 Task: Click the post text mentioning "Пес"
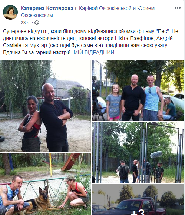tap(90, 42)
